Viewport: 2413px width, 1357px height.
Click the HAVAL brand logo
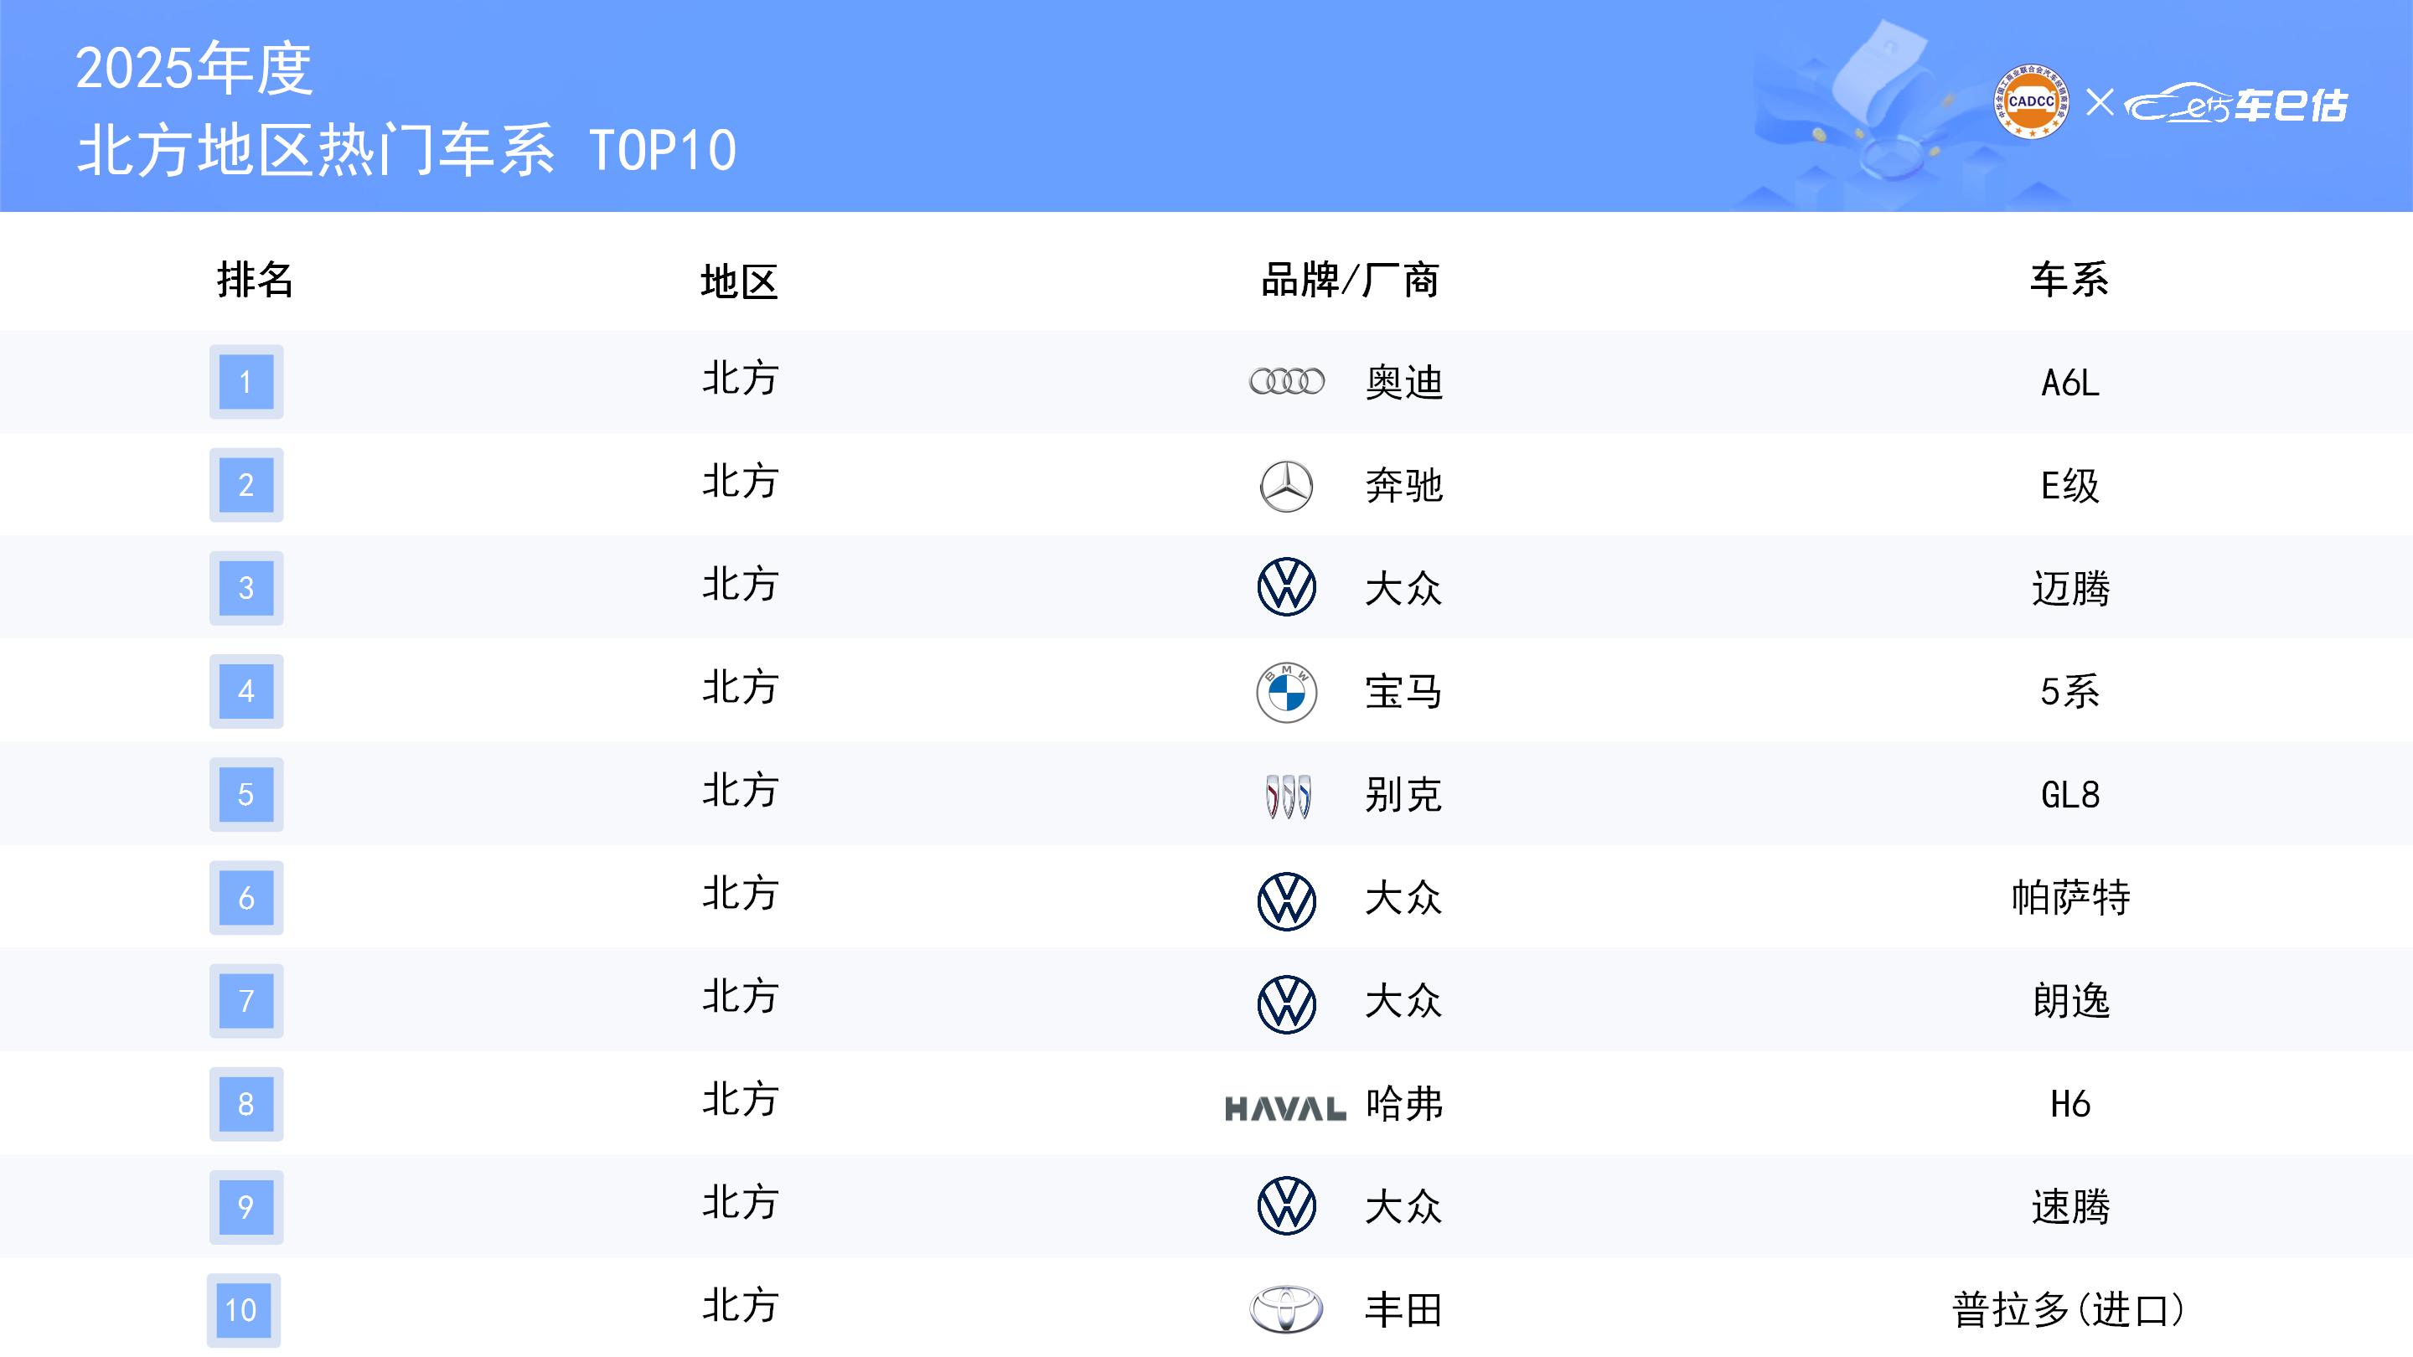(x=1285, y=1109)
